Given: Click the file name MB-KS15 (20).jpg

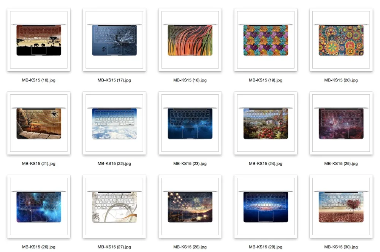Looking at the screenshot, I should [x=341, y=80].
